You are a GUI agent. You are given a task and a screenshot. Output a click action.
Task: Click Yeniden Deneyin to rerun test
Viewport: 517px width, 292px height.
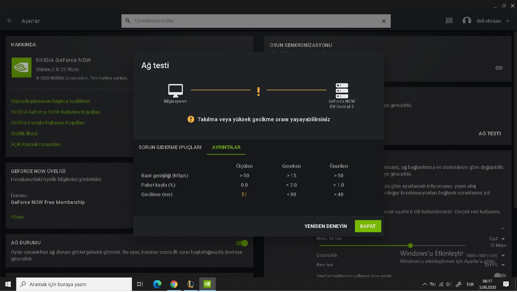click(x=325, y=226)
